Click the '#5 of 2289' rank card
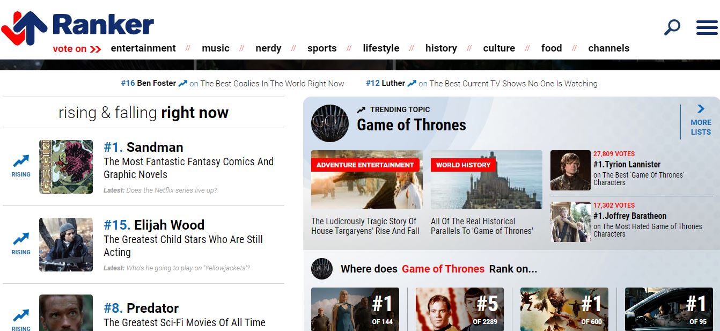 [460, 309]
